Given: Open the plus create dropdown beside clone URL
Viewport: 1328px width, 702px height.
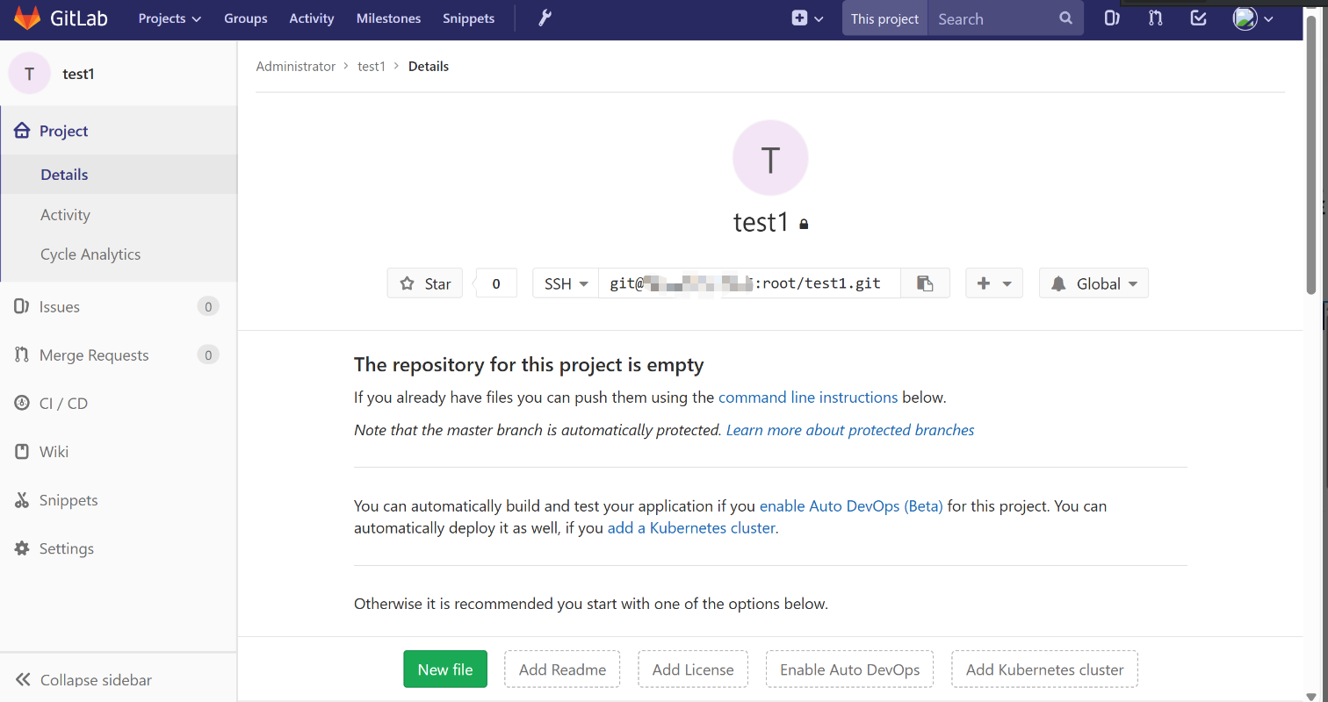Looking at the screenshot, I should (x=994, y=283).
